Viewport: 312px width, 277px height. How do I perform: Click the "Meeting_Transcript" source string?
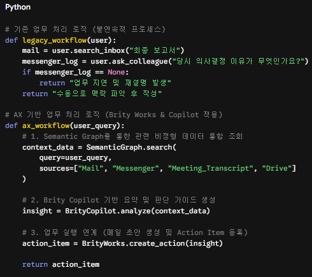click(x=211, y=169)
